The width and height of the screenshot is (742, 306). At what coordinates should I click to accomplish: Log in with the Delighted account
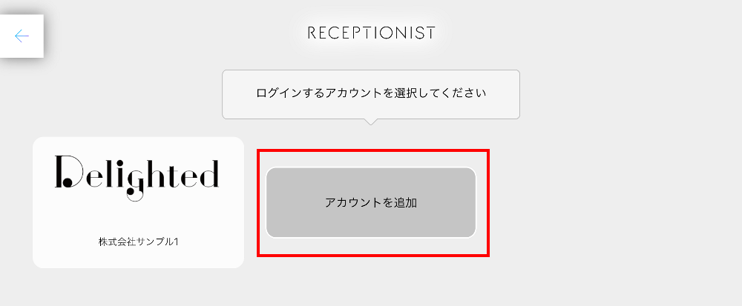click(x=138, y=202)
